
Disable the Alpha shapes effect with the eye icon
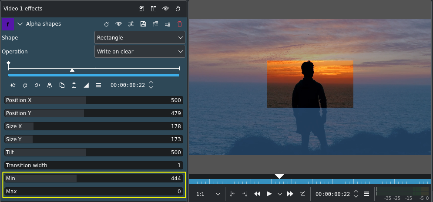click(x=119, y=24)
